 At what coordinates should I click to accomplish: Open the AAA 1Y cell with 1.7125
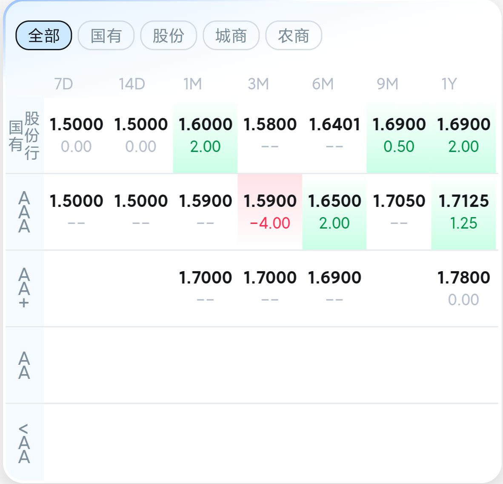(463, 212)
